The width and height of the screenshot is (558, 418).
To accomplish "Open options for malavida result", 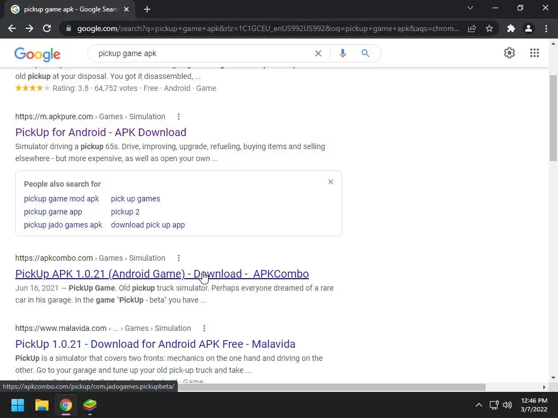I will (x=204, y=328).
